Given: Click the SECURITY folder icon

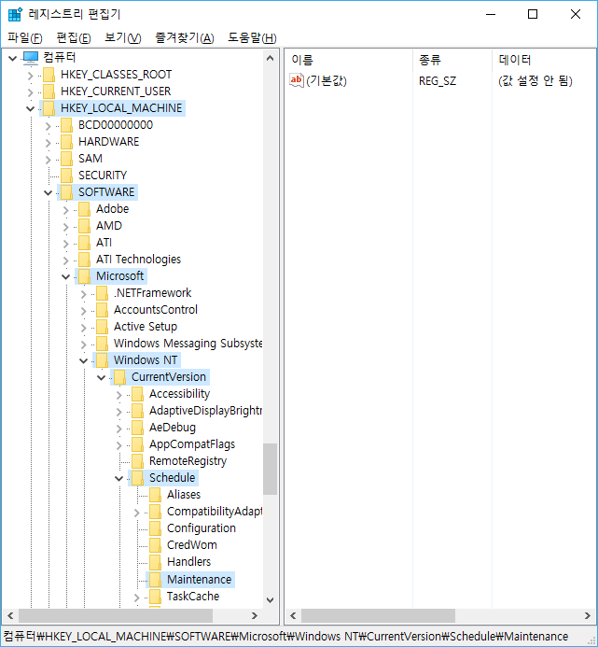Looking at the screenshot, I should coord(66,176).
